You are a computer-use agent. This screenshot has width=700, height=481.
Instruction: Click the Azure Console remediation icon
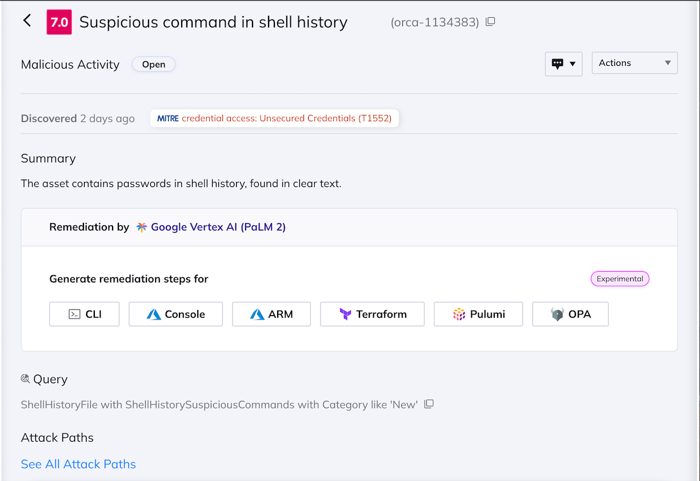point(154,313)
